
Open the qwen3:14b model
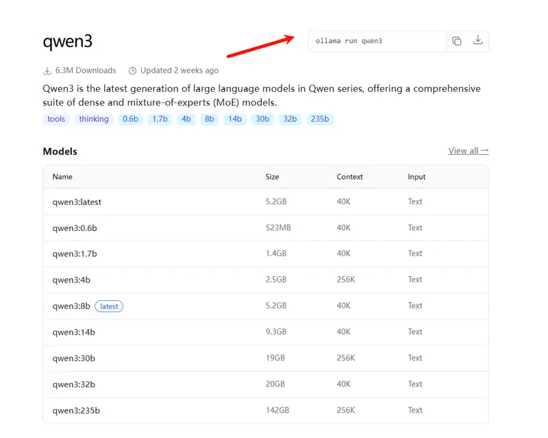(x=74, y=332)
